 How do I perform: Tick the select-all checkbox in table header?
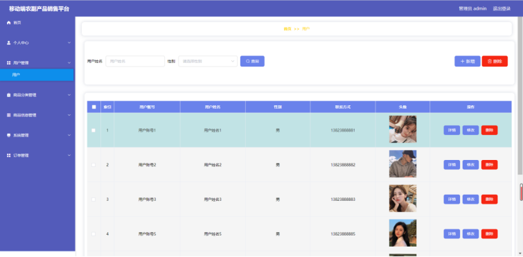[94, 107]
